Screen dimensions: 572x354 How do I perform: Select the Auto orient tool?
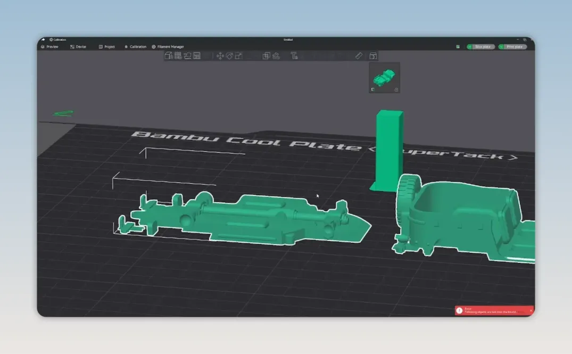pyautogui.click(x=187, y=55)
